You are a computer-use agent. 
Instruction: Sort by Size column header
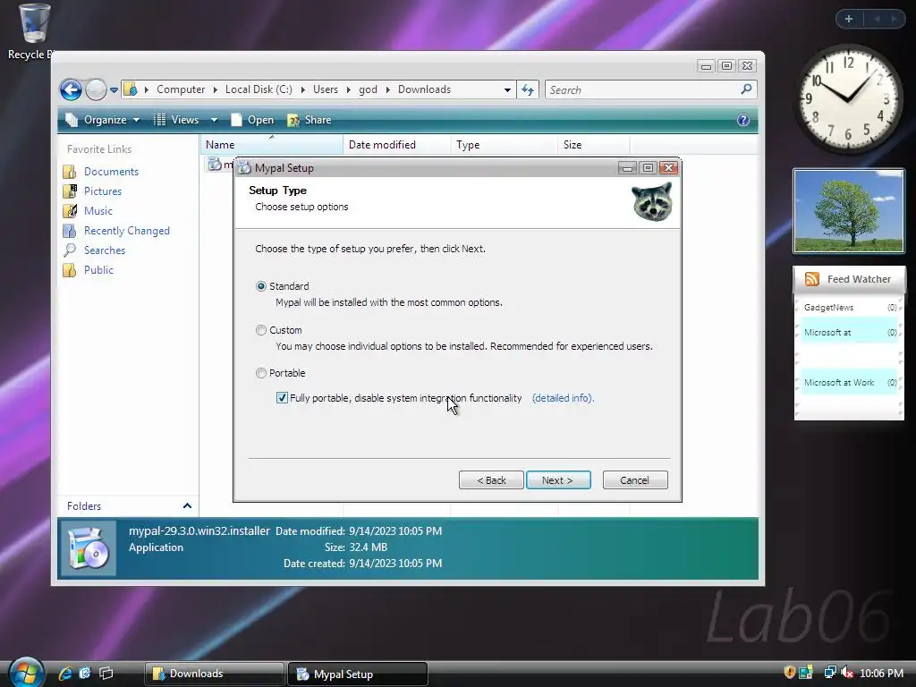(594, 144)
